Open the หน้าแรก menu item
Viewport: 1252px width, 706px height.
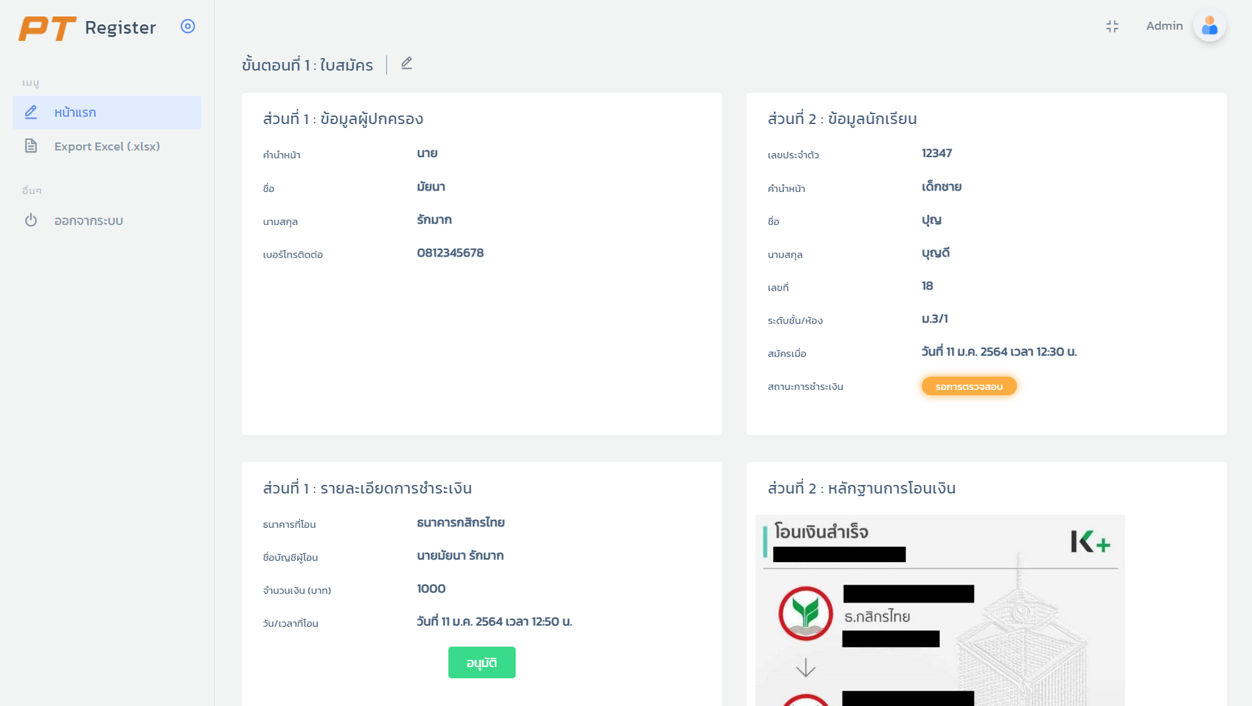(107, 112)
